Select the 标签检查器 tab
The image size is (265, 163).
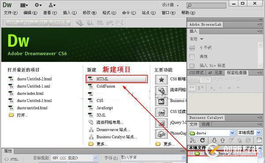click(x=237, y=73)
